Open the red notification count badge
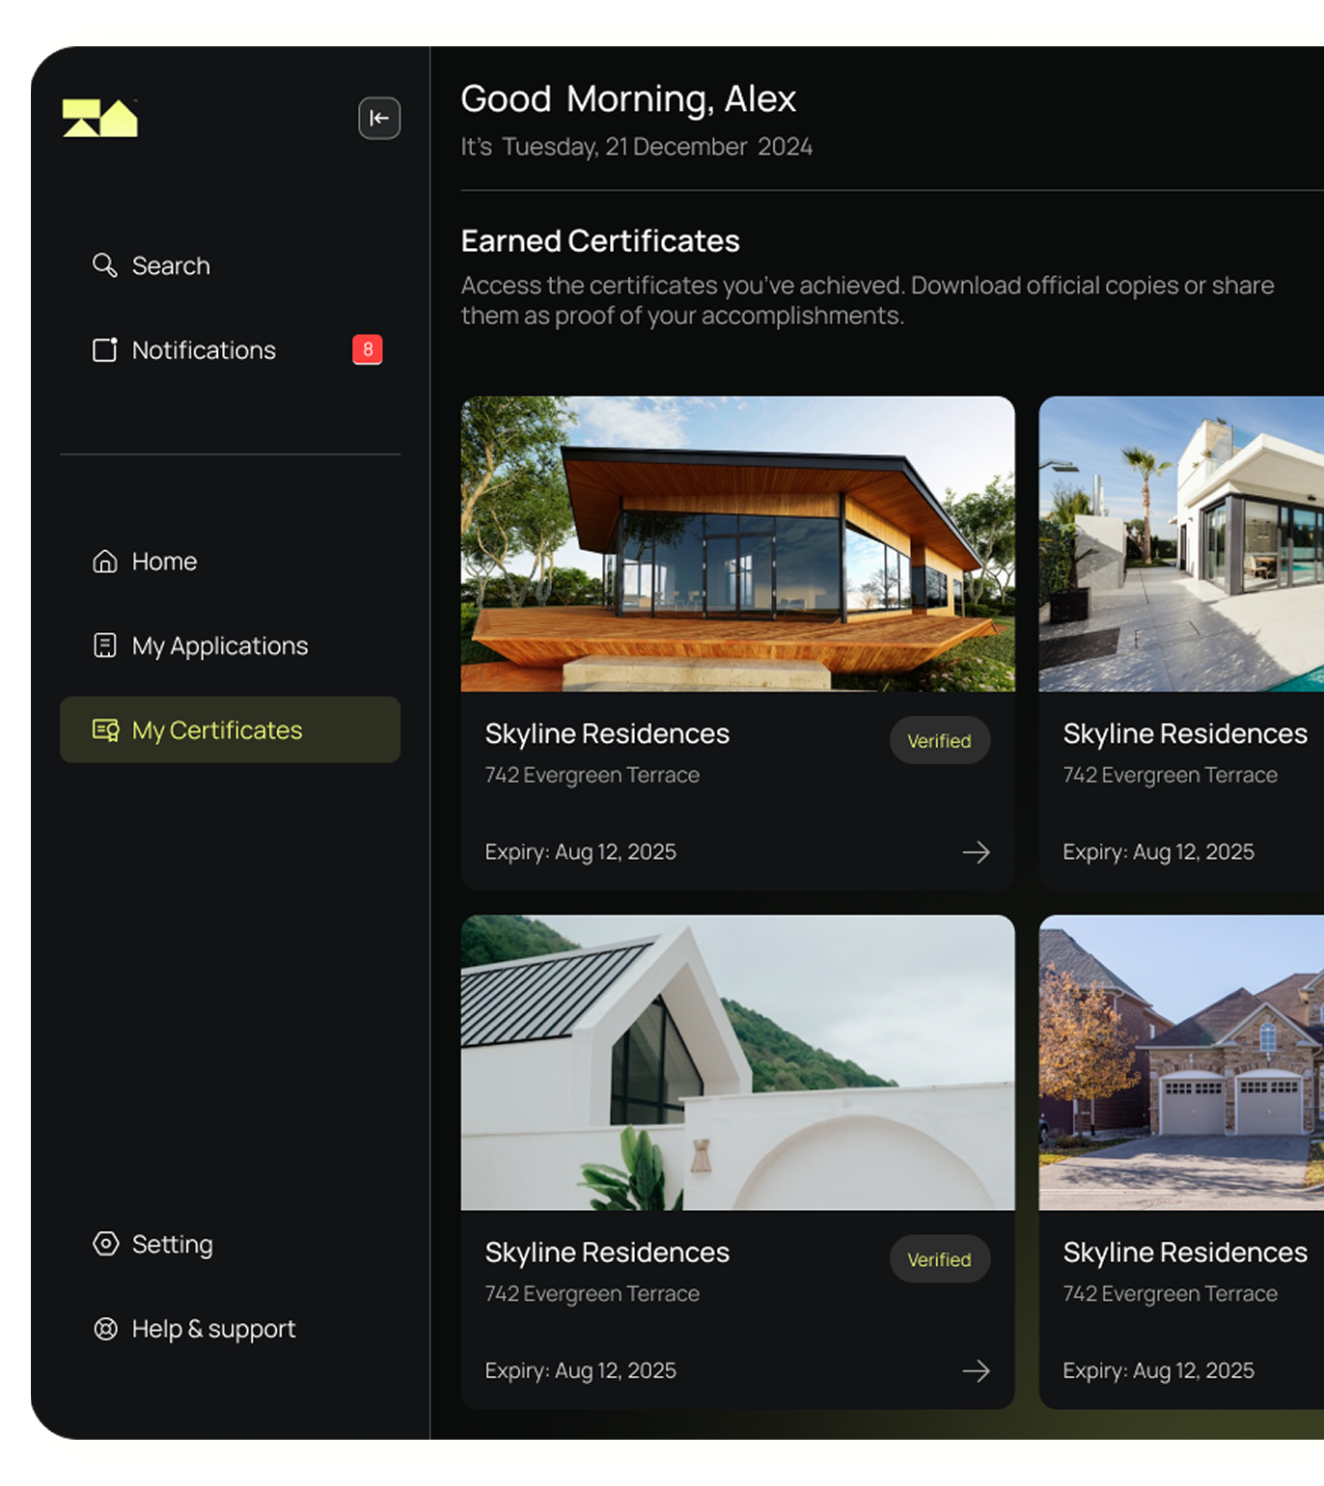Viewport: 1324px width, 1486px height. tap(367, 349)
